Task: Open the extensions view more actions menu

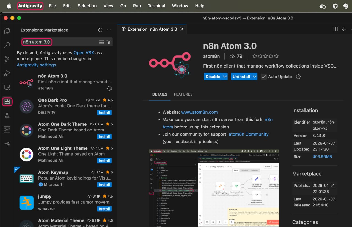Action: [x=109, y=30]
